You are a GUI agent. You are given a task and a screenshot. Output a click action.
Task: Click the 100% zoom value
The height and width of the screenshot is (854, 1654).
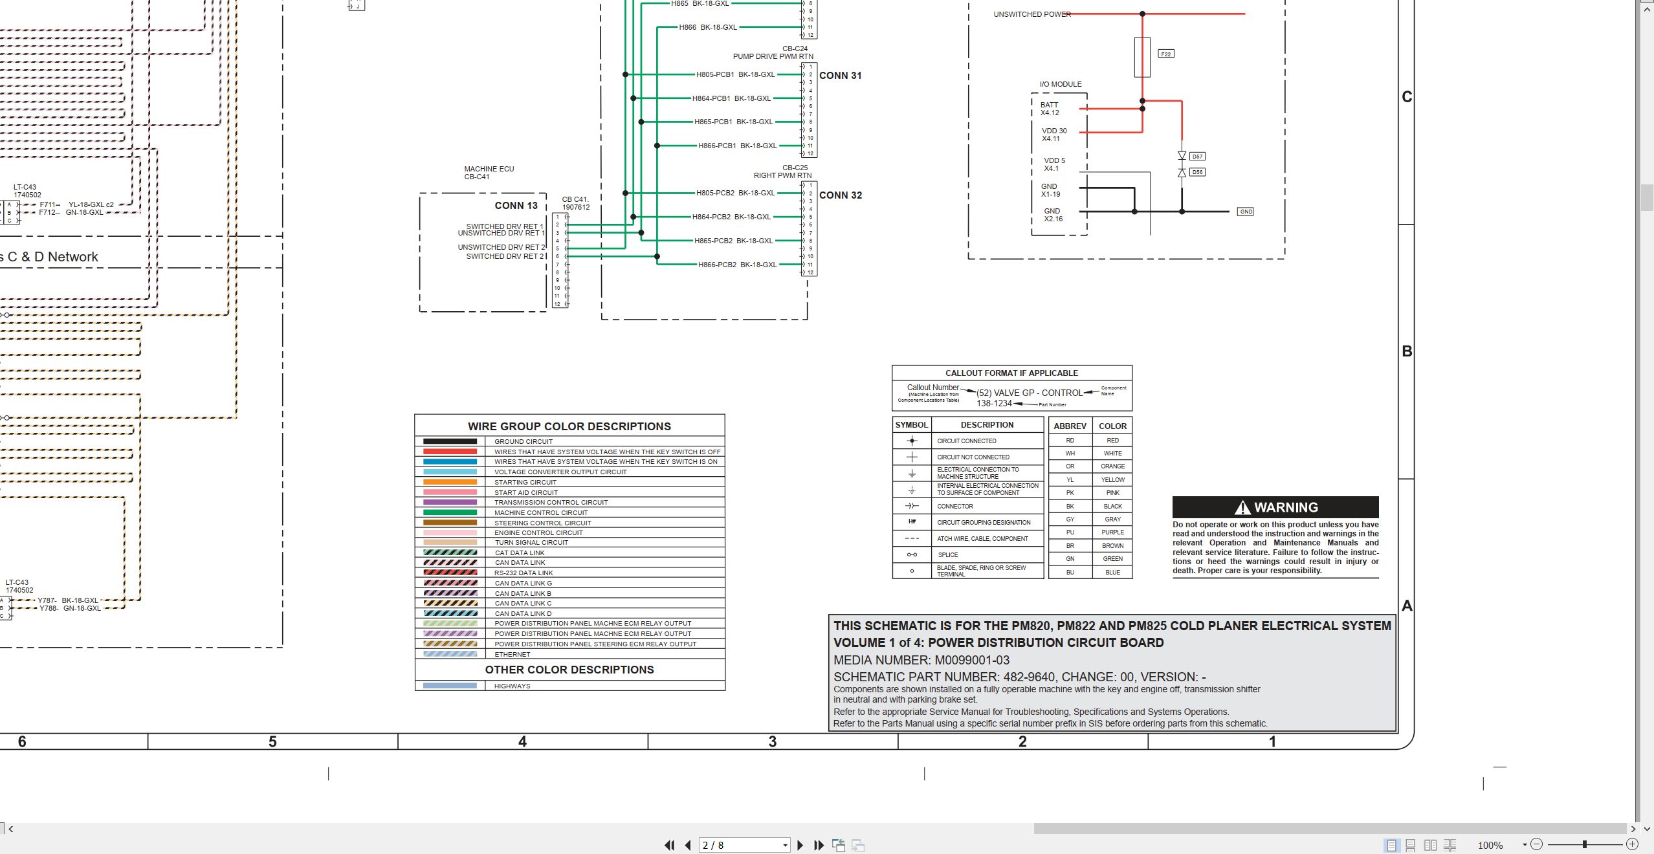(1490, 845)
